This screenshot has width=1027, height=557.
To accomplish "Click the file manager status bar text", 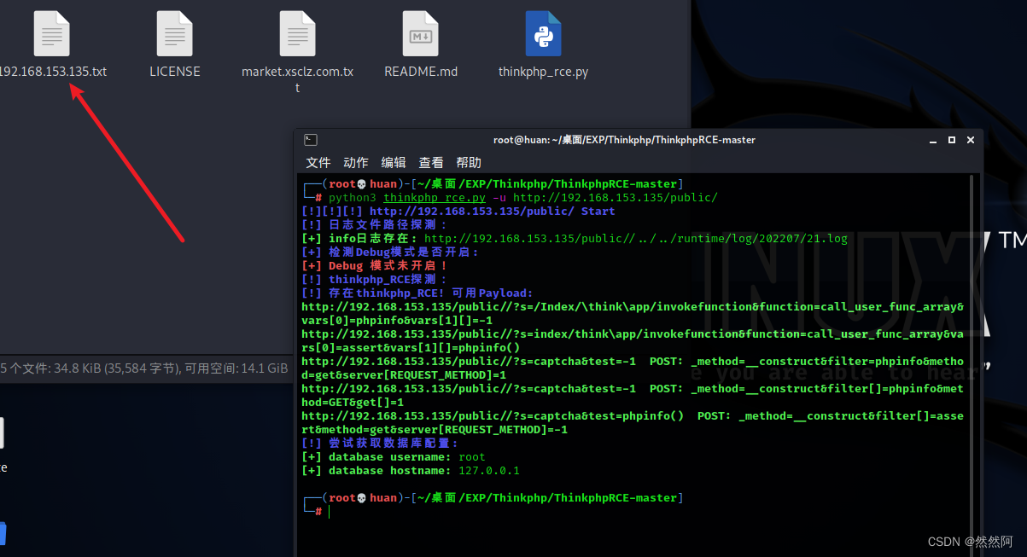I will click(x=144, y=368).
